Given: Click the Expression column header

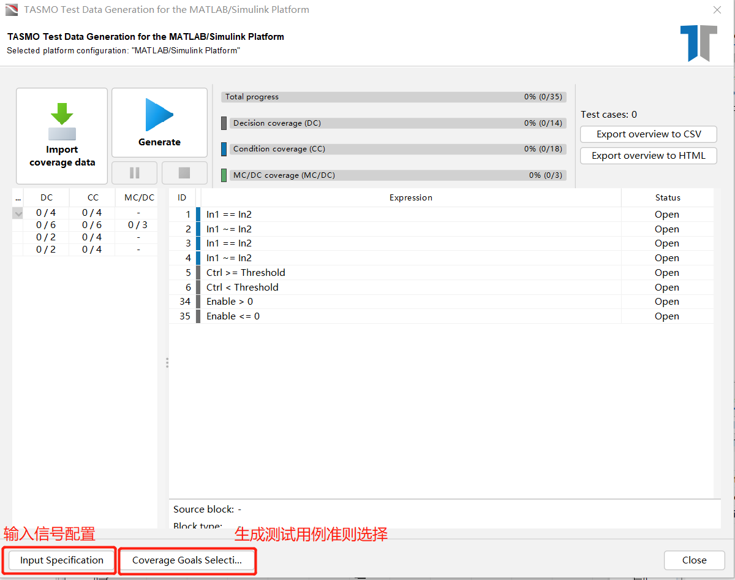Looking at the screenshot, I should [410, 198].
